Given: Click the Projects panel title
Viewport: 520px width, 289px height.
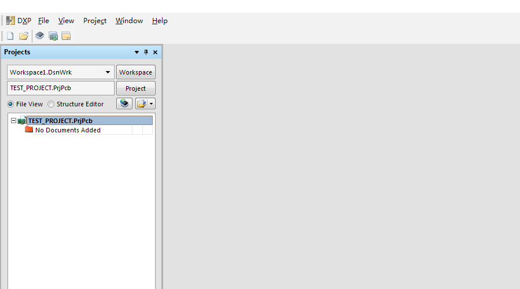Looking at the screenshot, I should 17,52.
